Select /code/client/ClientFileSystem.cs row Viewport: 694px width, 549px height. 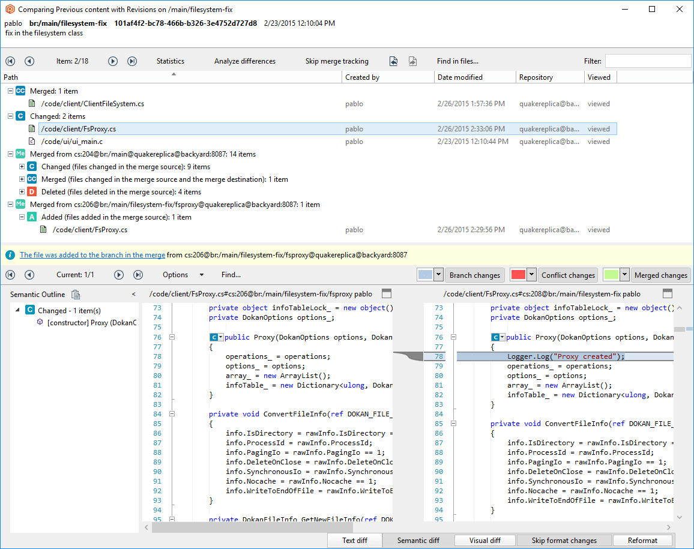click(328, 104)
